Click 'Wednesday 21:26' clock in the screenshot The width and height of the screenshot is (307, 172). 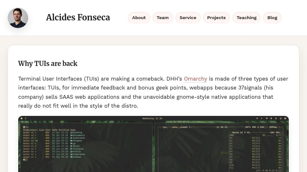152,118
